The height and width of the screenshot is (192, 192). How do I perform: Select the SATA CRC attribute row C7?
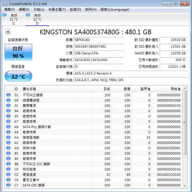(x=94, y=185)
